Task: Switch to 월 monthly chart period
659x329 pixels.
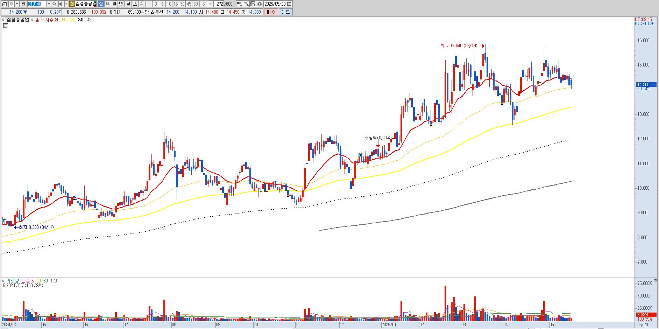Action: 114,4
